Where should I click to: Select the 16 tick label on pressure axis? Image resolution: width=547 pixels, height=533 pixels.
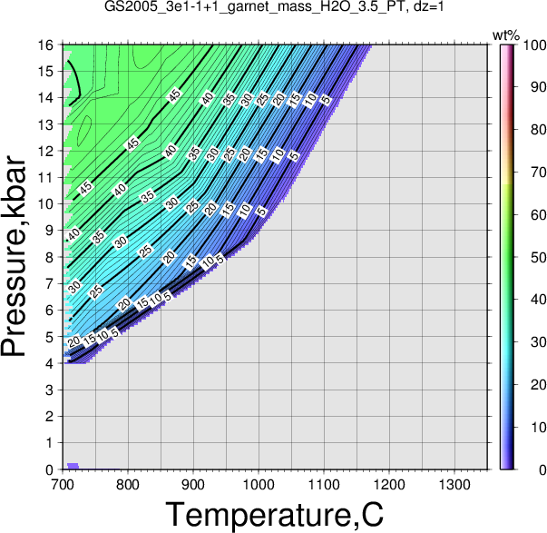(x=45, y=45)
